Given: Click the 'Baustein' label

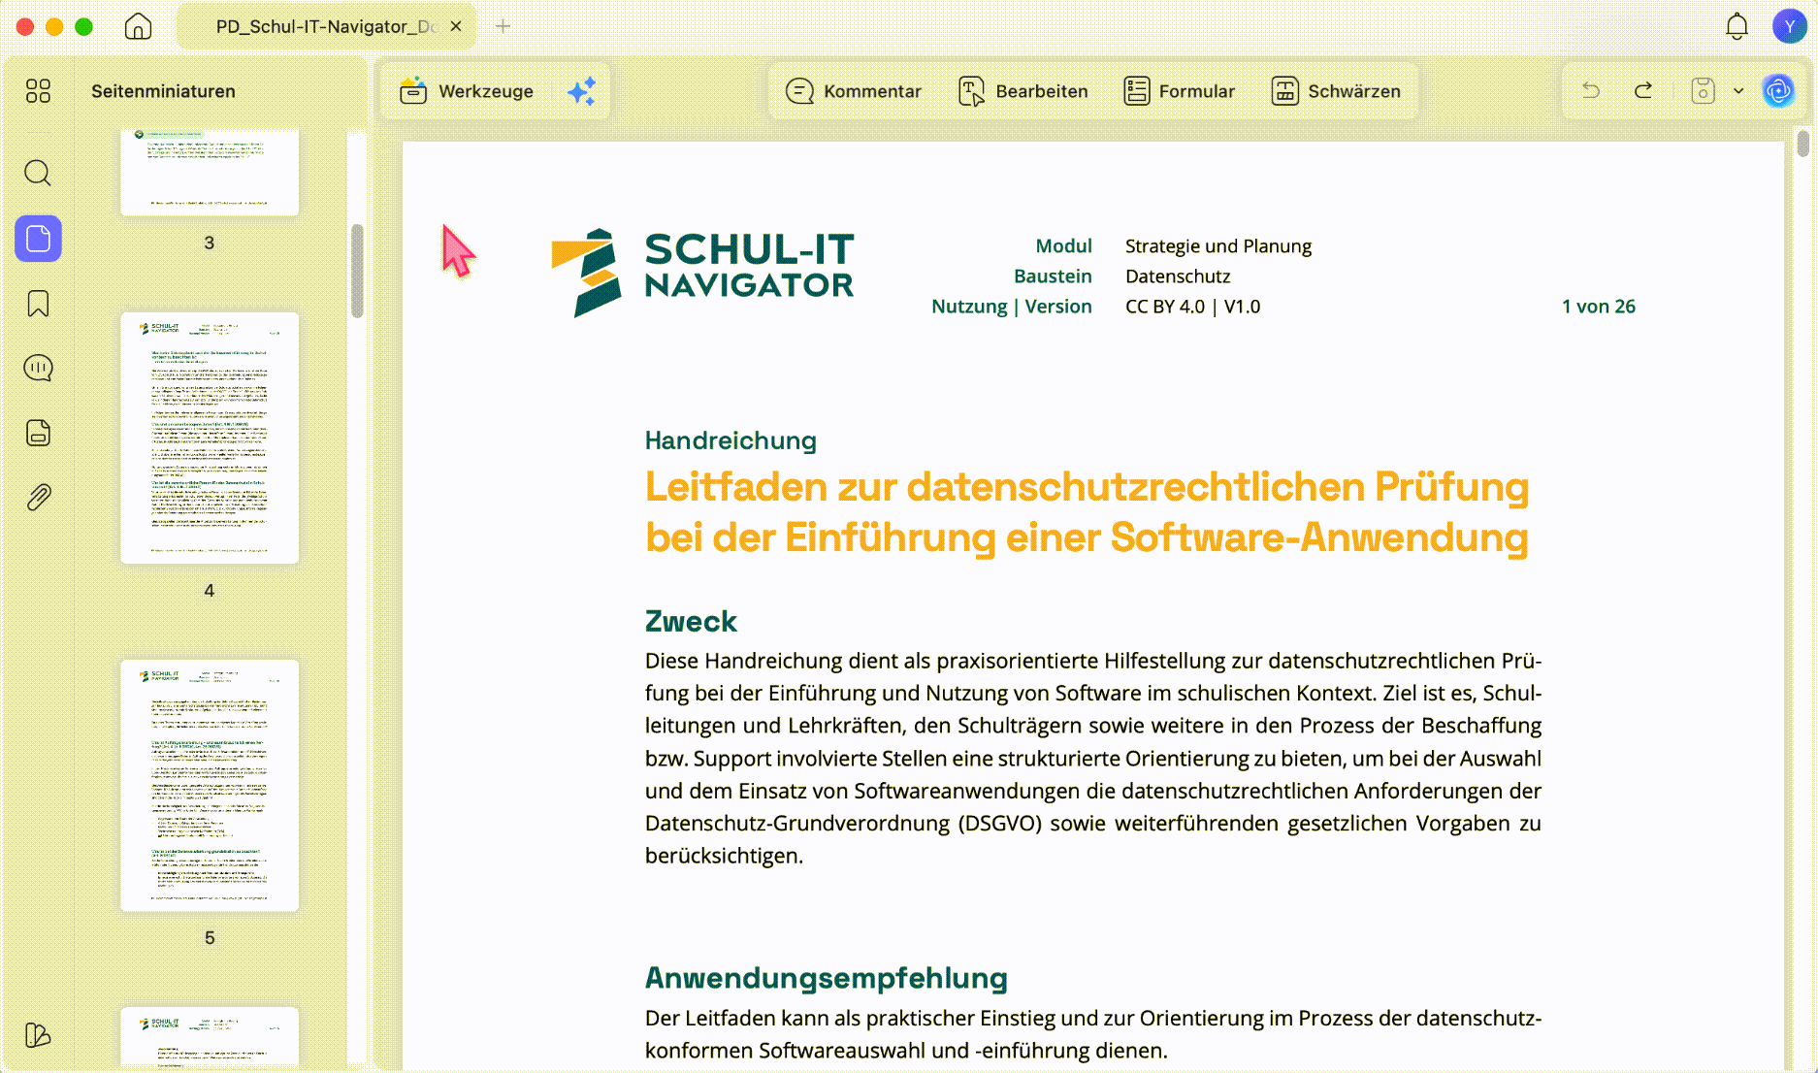Looking at the screenshot, I should click(1053, 276).
